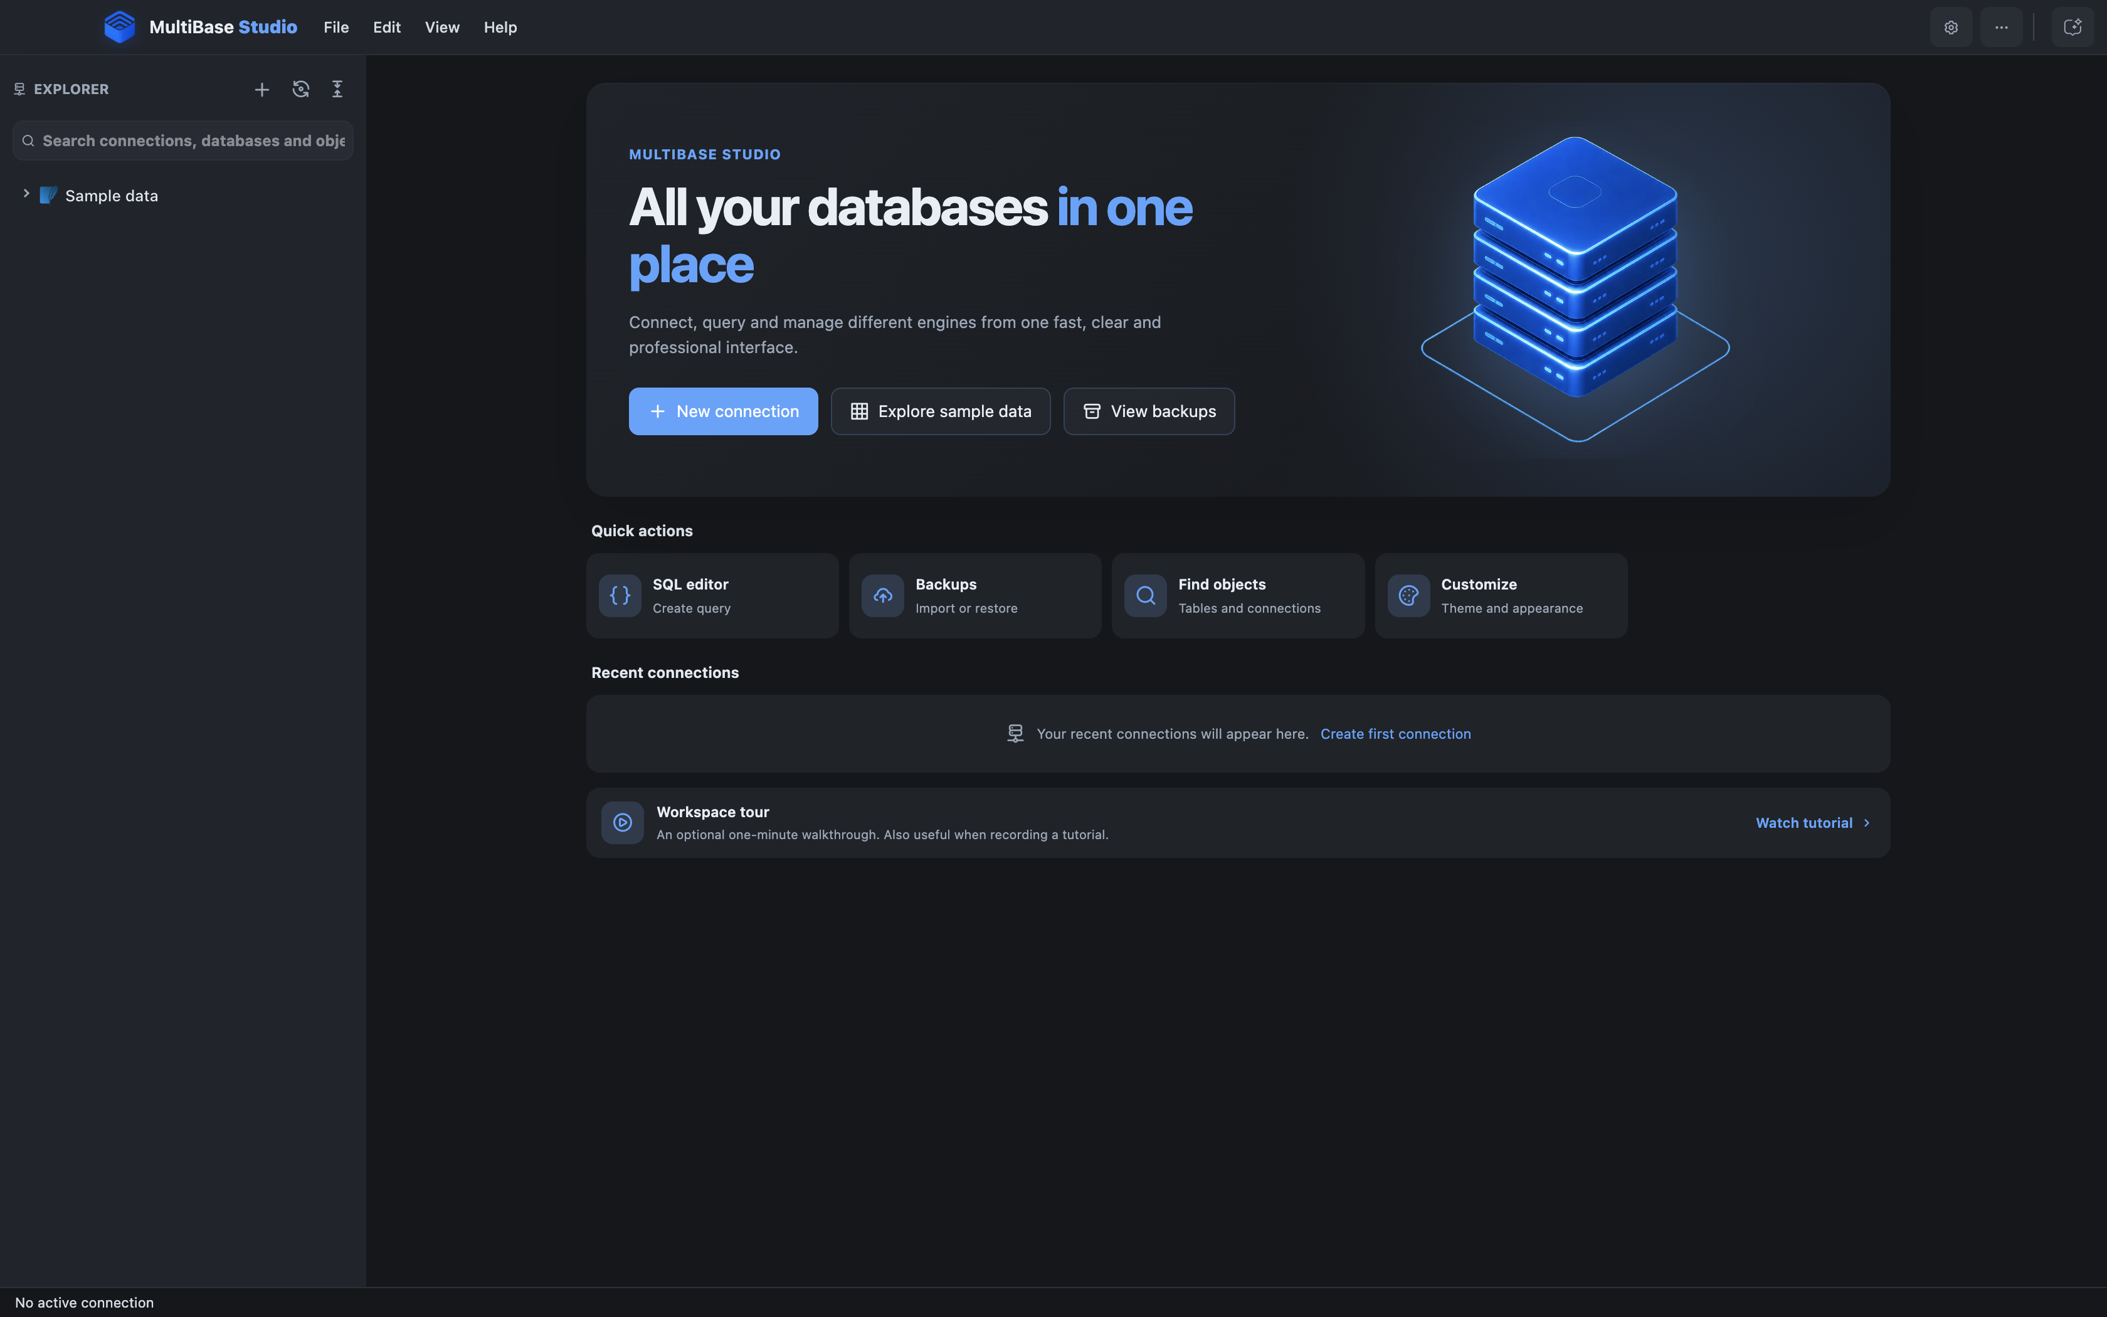This screenshot has height=1317, width=2107.
Task: Open the Customize theme card
Action: 1501,596
